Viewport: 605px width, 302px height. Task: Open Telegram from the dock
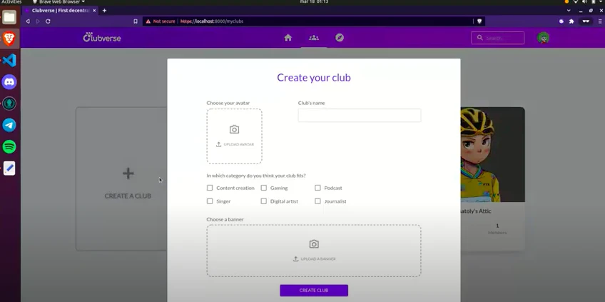tap(9, 125)
